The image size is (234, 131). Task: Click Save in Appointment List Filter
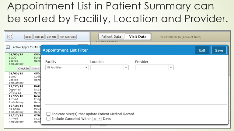(x=219, y=50)
